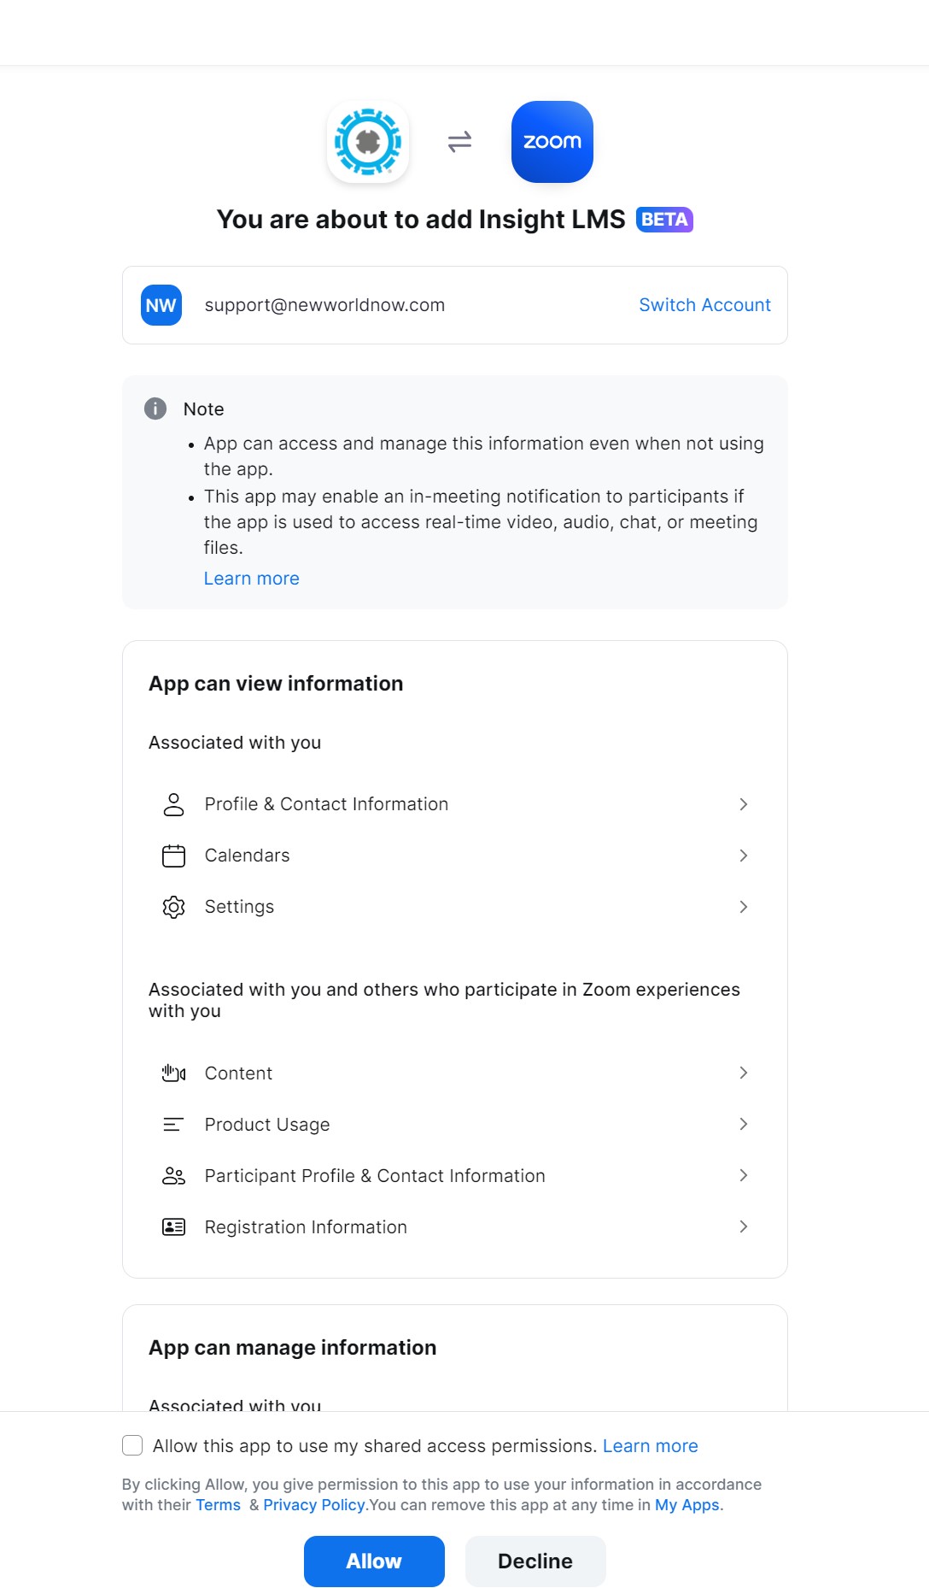929x1588 pixels.
Task: Open the Content permission row
Action: [454, 1073]
